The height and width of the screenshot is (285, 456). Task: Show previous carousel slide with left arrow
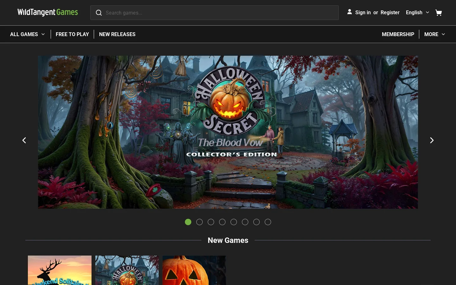pyautogui.click(x=24, y=140)
